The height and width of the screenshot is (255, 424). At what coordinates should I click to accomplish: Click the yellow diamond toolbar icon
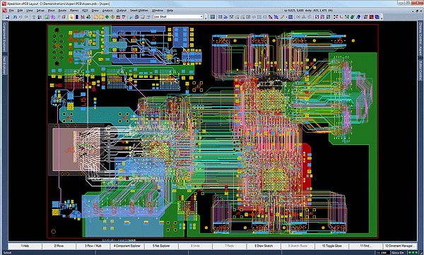(112, 17)
